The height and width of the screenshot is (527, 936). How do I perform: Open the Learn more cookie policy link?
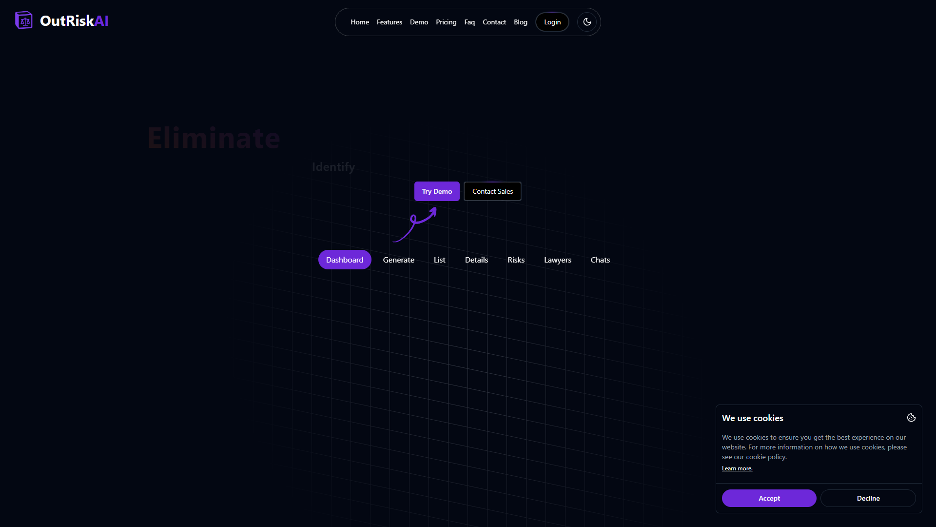click(737, 468)
